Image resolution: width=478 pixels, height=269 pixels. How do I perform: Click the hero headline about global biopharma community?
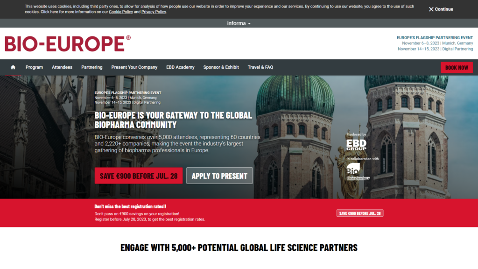click(x=173, y=120)
